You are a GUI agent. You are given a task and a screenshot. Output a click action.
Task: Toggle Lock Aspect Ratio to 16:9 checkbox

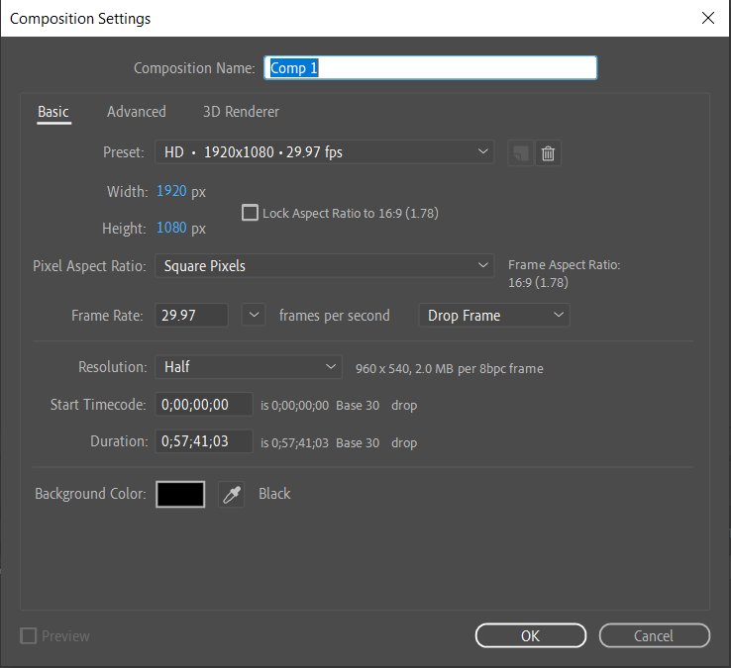[250, 213]
